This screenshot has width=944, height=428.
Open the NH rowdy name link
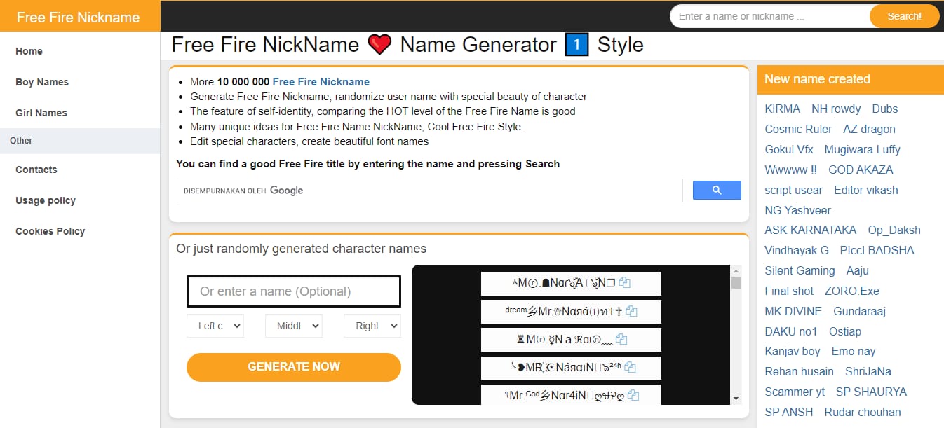[x=836, y=109]
